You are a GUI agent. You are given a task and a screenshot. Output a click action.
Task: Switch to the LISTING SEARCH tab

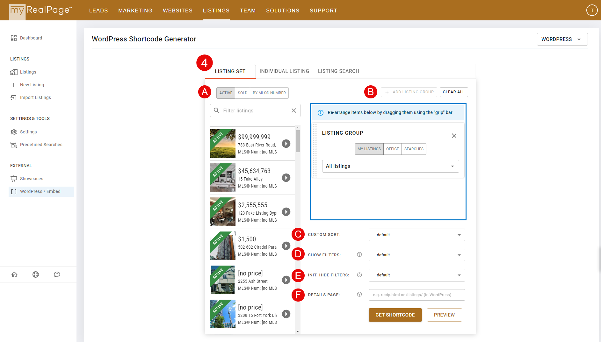tap(338, 71)
